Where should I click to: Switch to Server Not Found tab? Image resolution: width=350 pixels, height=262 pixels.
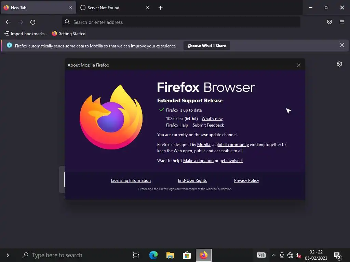point(116,8)
